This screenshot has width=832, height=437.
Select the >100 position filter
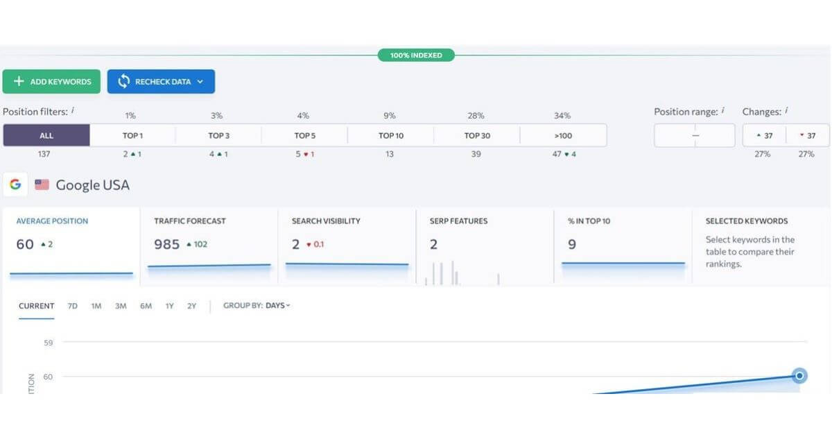[x=562, y=135]
